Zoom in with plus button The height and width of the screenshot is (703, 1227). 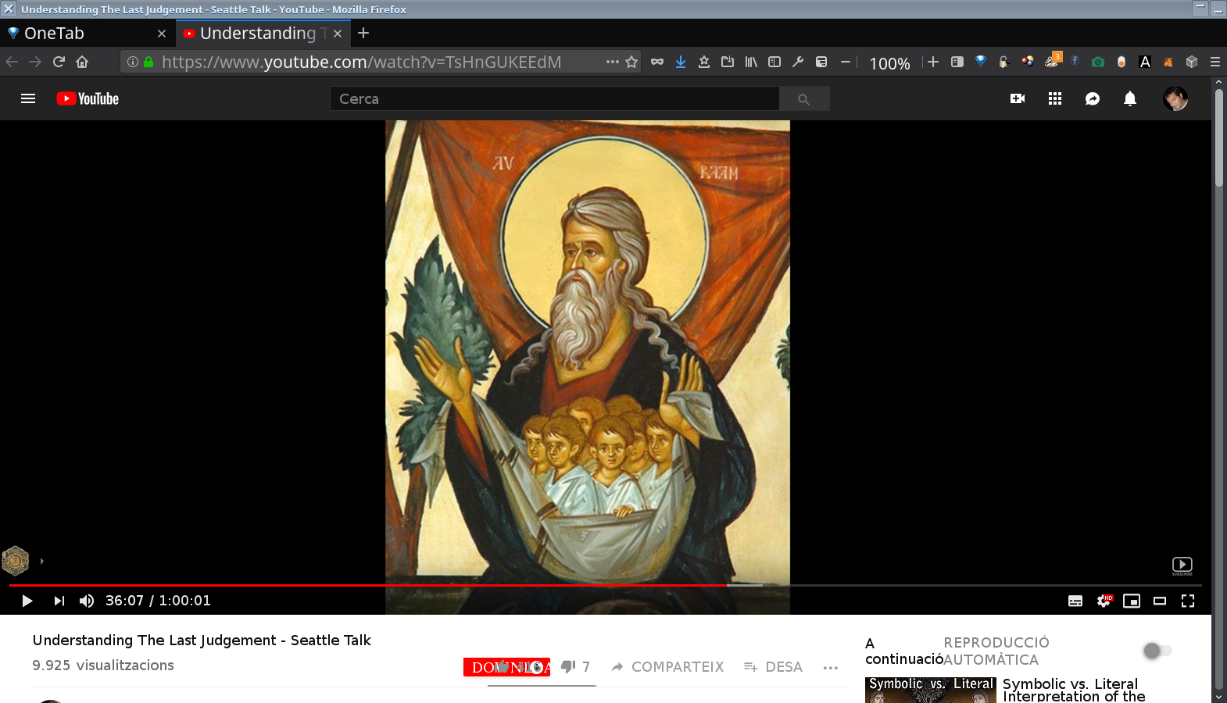[x=933, y=62]
